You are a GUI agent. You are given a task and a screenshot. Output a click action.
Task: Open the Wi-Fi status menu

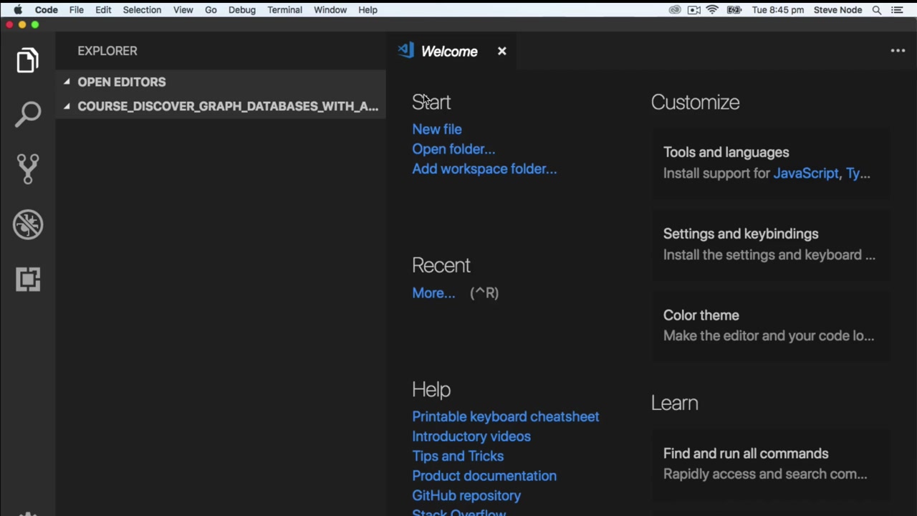point(713,10)
